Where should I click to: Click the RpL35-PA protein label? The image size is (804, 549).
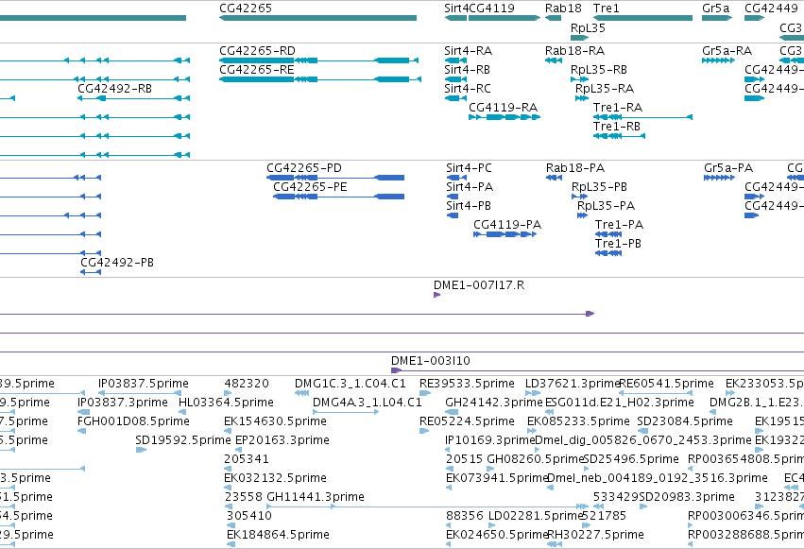click(607, 206)
